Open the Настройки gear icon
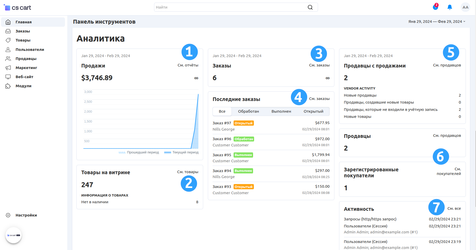The width and height of the screenshot is (476, 250). [8, 215]
